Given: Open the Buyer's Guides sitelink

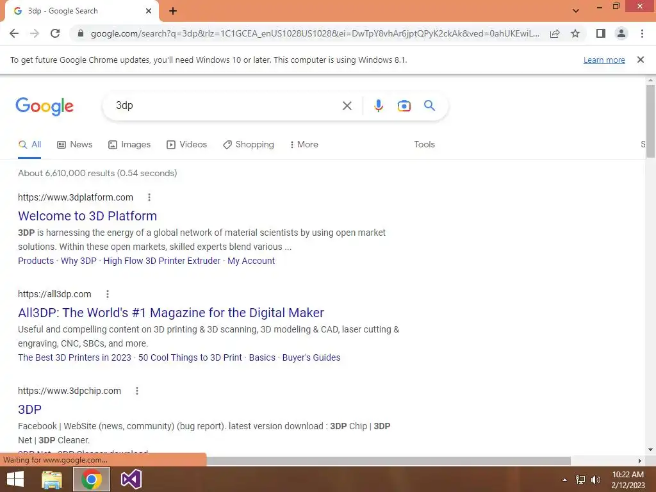Looking at the screenshot, I should click(x=311, y=357).
